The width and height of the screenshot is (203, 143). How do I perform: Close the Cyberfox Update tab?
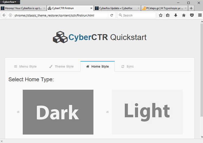(138, 8)
